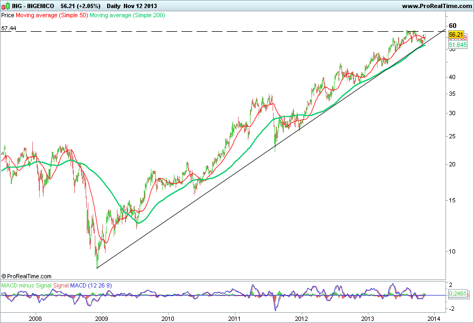Image resolution: width=474 pixels, height=323 pixels.
Task: Click the 56.21 (+2.05%) quote in header
Action: point(80,6)
